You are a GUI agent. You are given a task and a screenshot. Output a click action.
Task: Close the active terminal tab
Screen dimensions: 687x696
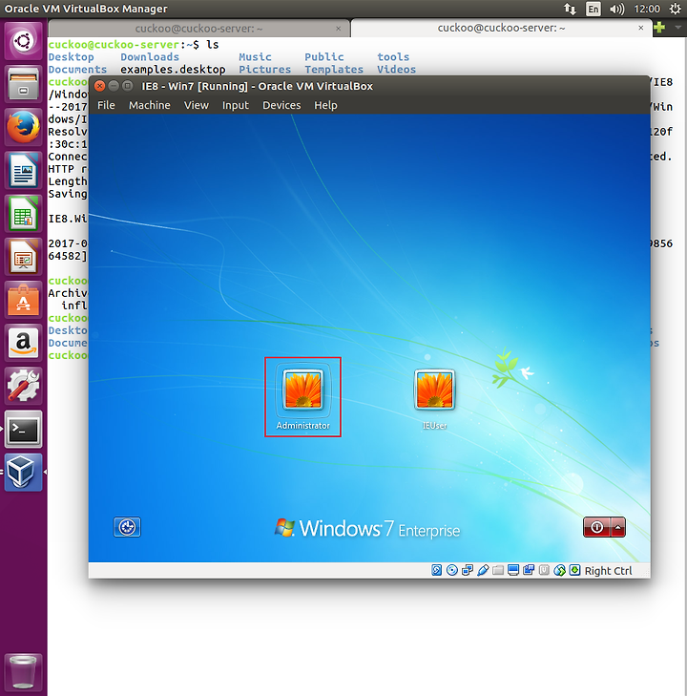(641, 28)
